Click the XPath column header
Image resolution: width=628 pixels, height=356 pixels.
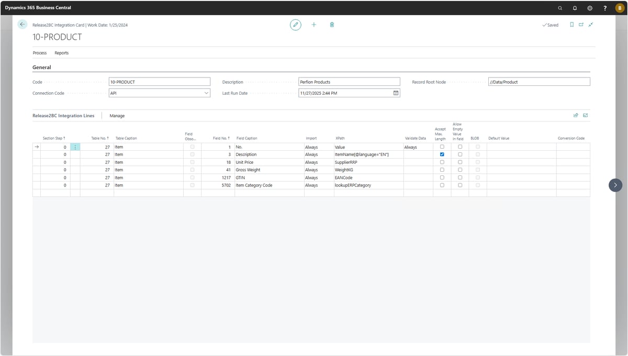click(x=340, y=138)
